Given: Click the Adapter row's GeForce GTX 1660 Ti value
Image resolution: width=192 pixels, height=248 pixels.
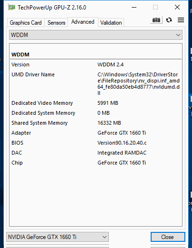Looking at the screenshot, I should click(122, 133).
